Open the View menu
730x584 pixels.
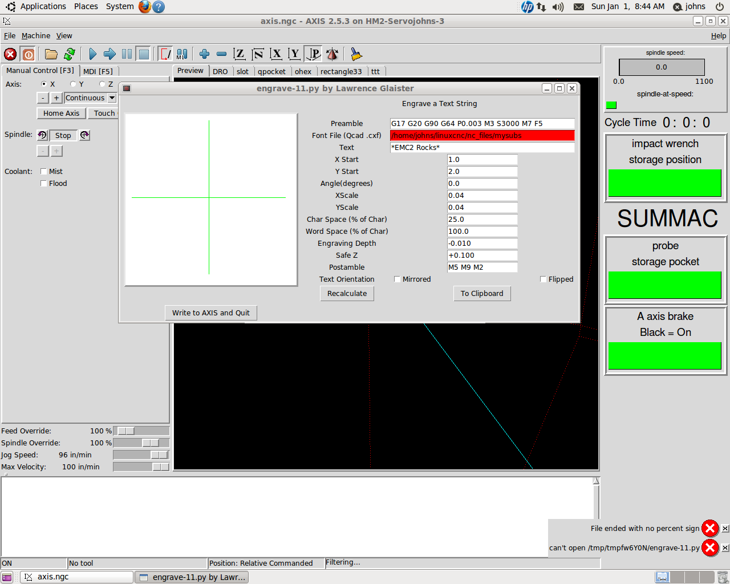click(x=64, y=35)
